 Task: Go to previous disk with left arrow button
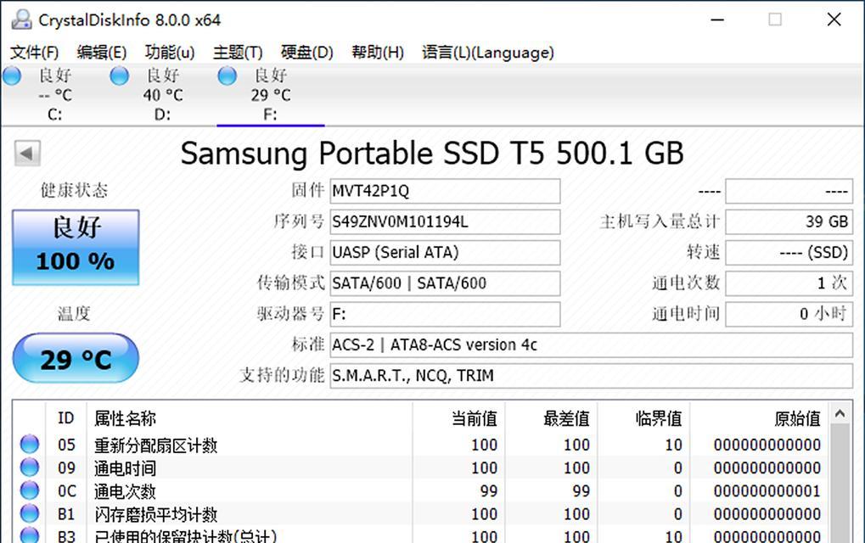(x=27, y=153)
